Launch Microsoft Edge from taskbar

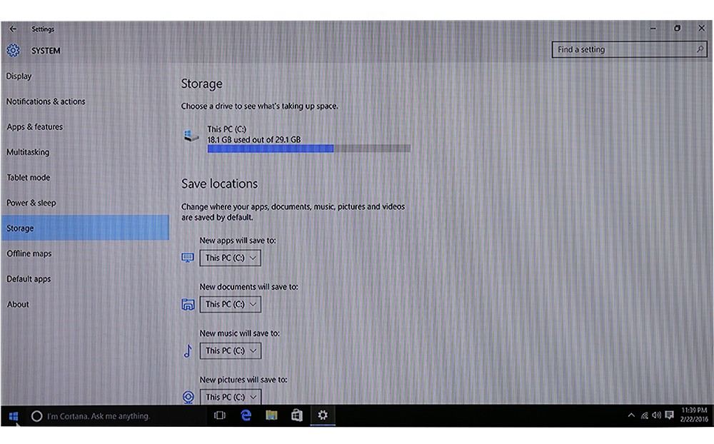[246, 415]
